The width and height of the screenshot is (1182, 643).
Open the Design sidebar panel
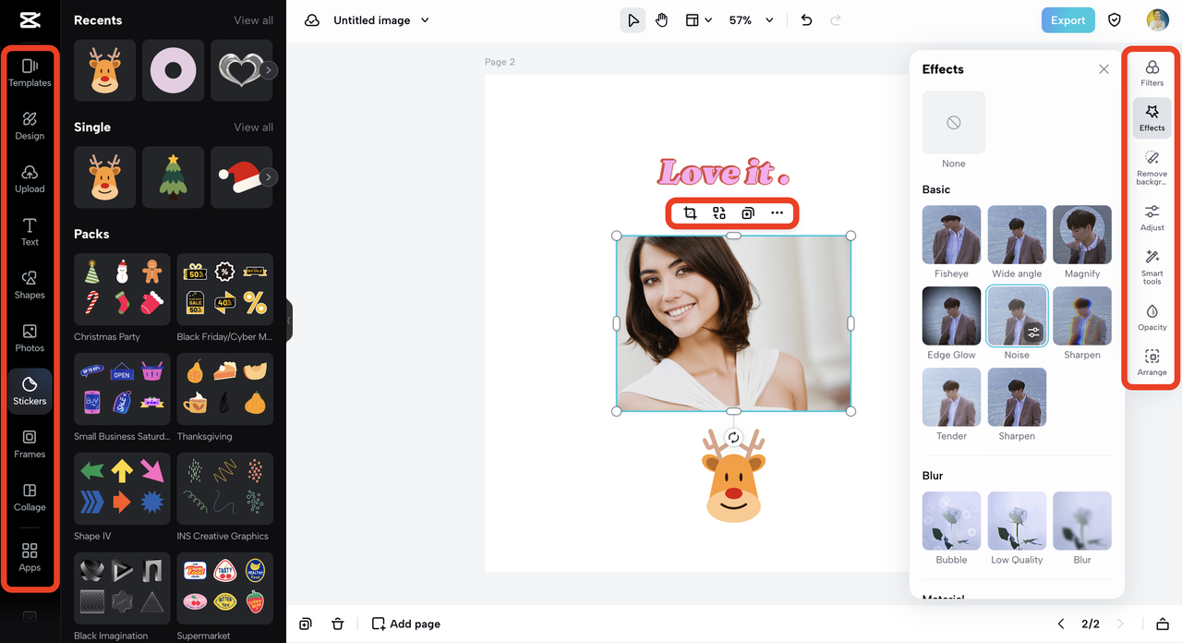30,126
